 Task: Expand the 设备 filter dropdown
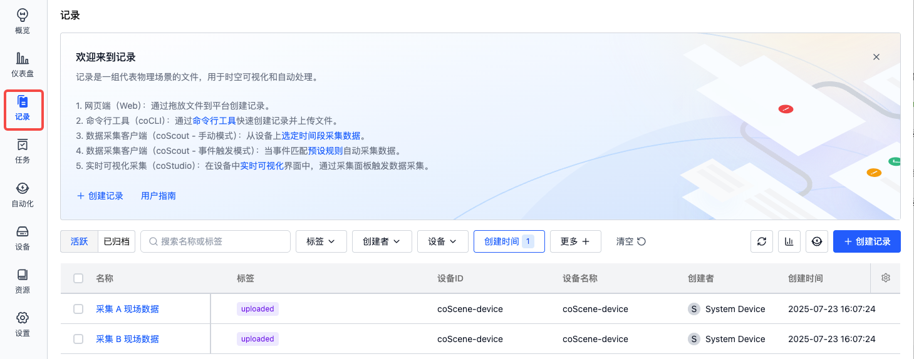click(443, 241)
